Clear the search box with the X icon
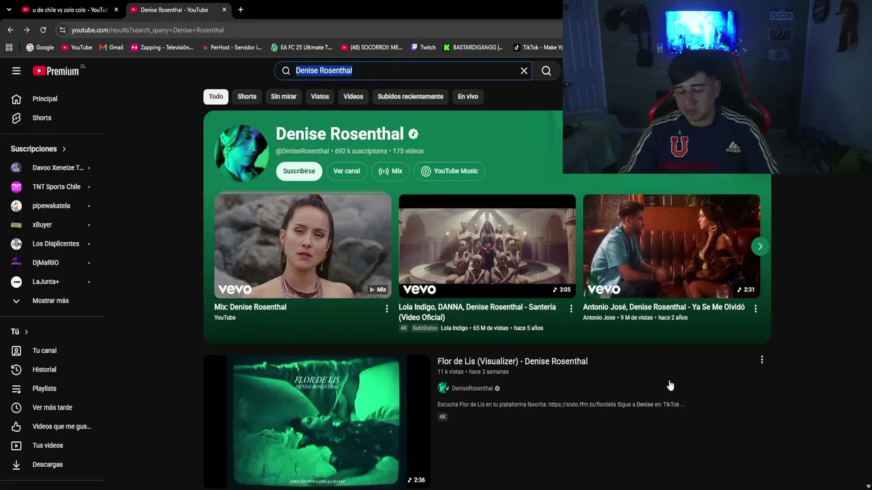Viewport: 872px width, 490px height. (x=524, y=71)
